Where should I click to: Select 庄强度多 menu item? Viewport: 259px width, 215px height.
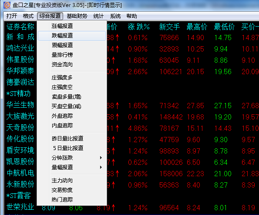72,77
